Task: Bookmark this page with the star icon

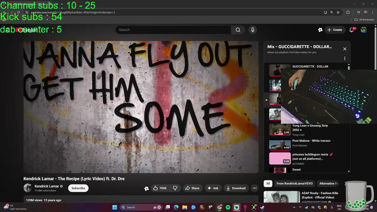Action: point(338,12)
